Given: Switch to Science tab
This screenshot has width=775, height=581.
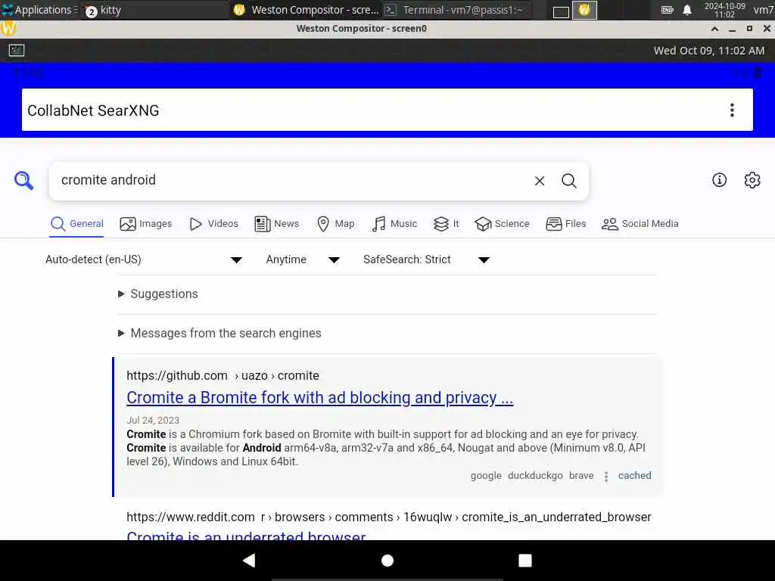Looking at the screenshot, I should (503, 224).
